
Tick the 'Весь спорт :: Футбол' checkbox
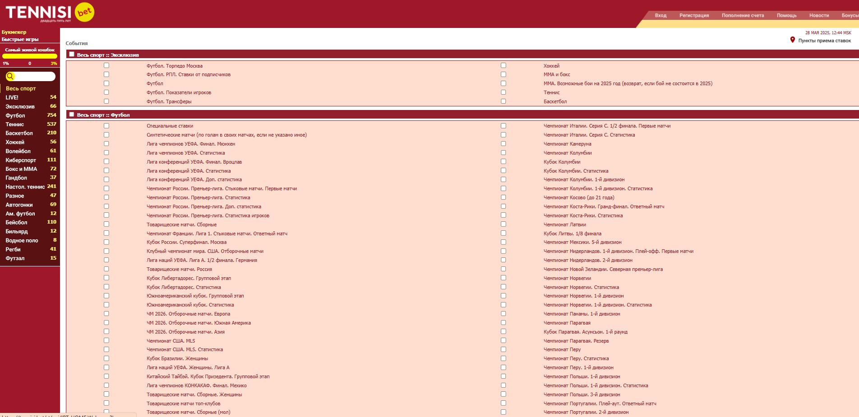pyautogui.click(x=71, y=115)
